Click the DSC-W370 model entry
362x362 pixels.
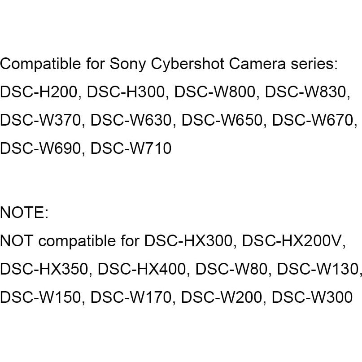pos(41,120)
